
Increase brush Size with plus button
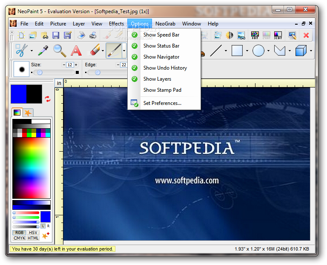76,65
